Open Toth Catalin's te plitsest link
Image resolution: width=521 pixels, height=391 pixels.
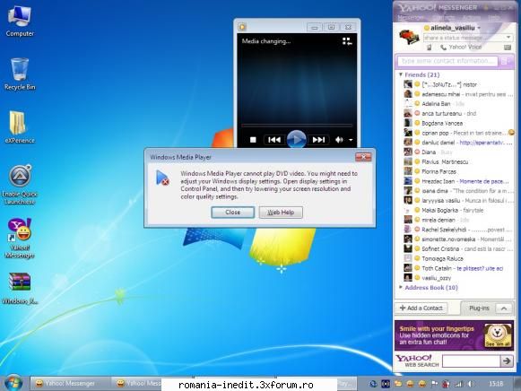(x=480, y=268)
